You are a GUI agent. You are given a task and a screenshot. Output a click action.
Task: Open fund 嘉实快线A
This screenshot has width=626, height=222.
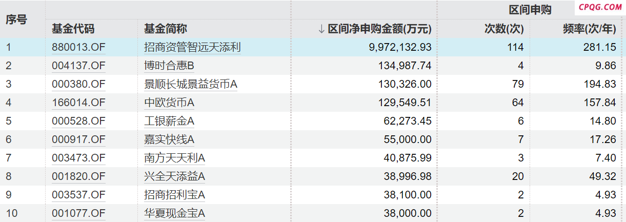tap(169, 139)
